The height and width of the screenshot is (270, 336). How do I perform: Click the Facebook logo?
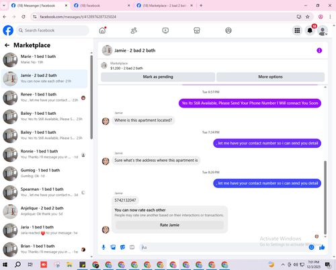point(8,30)
